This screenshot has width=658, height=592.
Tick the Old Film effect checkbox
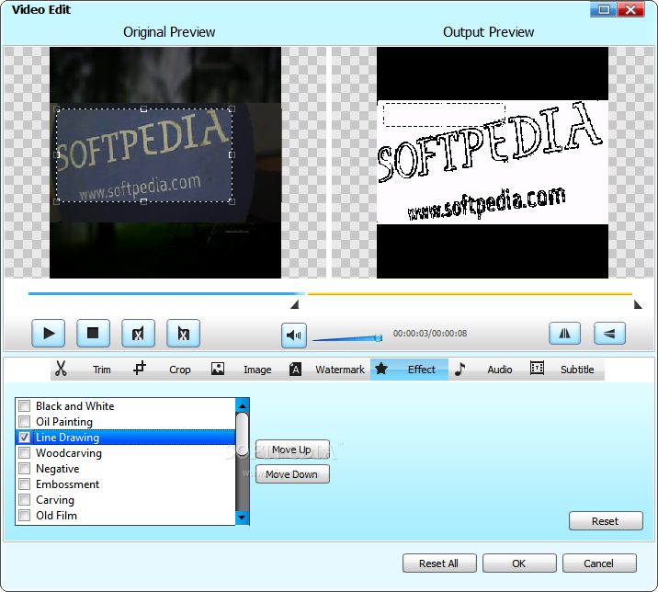(x=25, y=515)
